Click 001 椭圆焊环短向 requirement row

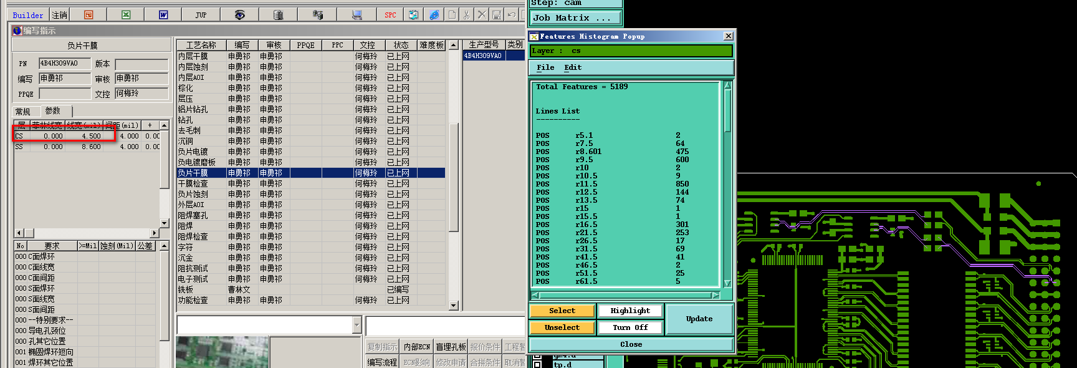85,352
